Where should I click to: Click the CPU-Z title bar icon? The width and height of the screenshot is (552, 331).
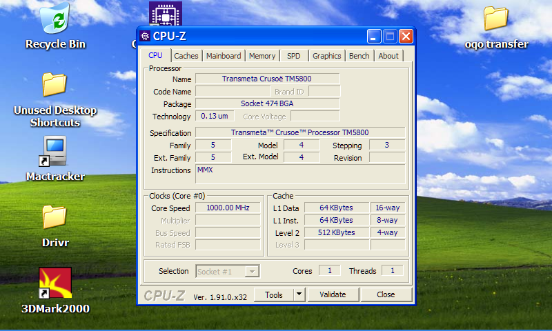click(145, 37)
